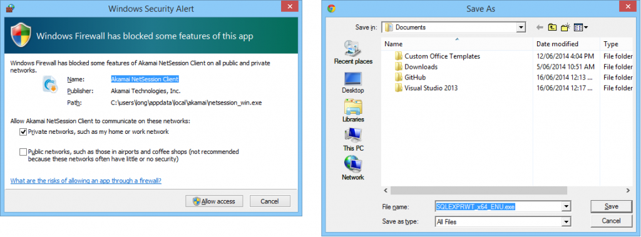
Task: Create a new folder
Action: coord(565,28)
